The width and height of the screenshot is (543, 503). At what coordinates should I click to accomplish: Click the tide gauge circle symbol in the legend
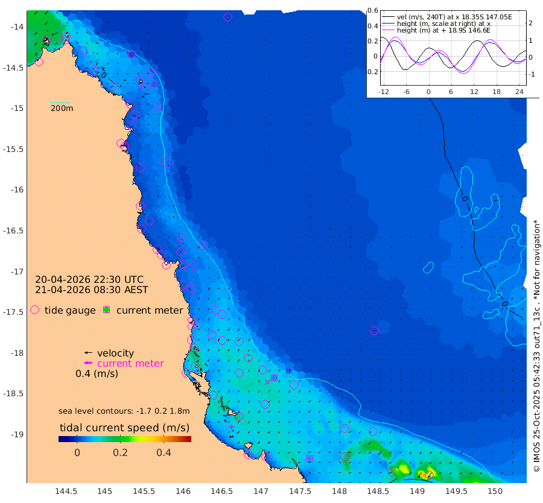click(34, 310)
